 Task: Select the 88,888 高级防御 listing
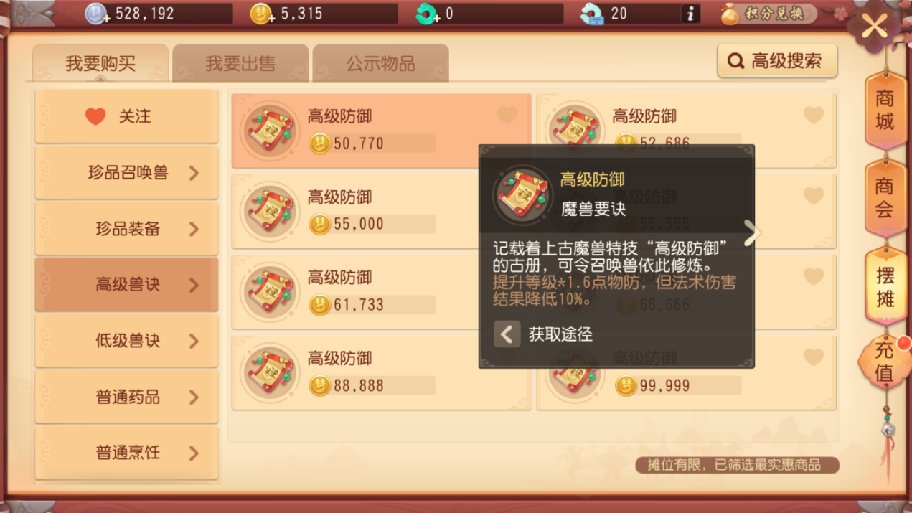click(x=381, y=372)
